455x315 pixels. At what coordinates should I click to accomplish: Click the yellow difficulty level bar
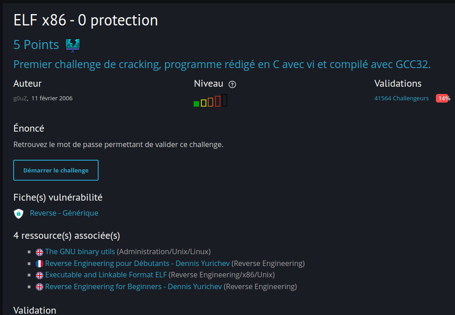204,103
